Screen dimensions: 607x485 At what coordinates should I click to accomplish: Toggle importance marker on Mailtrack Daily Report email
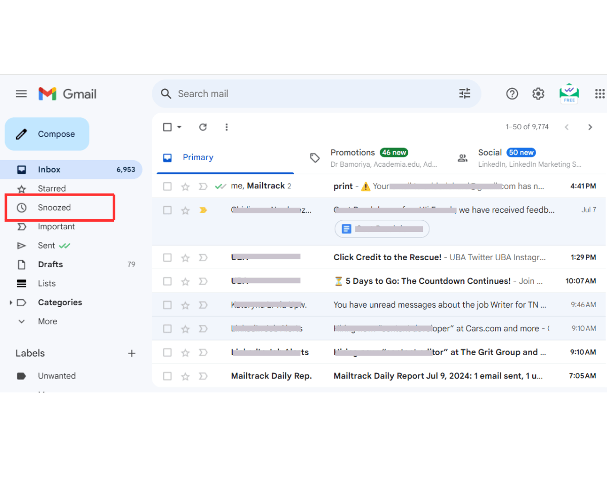(203, 376)
